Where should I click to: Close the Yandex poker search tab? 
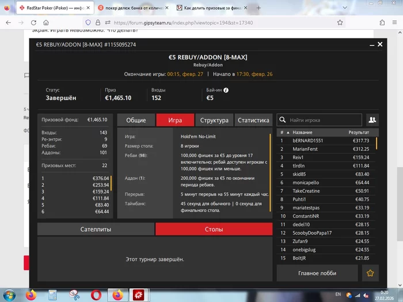[x=167, y=8]
